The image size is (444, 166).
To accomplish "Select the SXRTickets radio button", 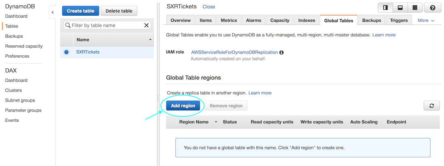I will pos(66,52).
